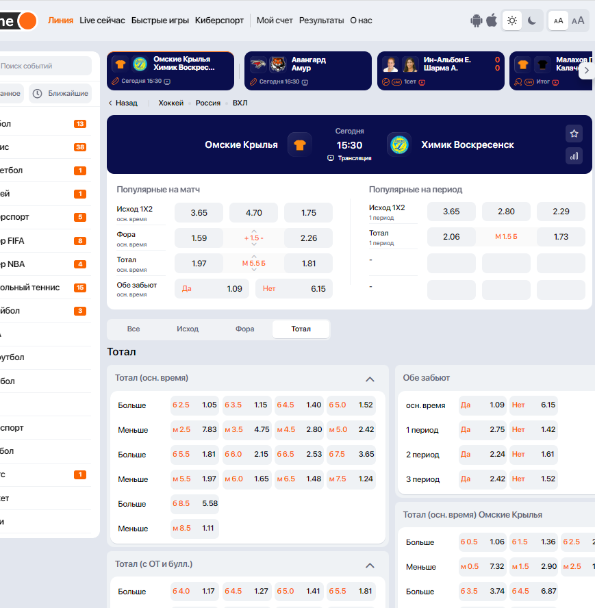The image size is (595, 608).
Task: Open the ВХЛ breadcrumb
Action: point(240,103)
